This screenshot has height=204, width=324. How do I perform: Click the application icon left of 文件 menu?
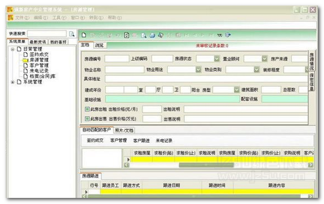point(11,18)
